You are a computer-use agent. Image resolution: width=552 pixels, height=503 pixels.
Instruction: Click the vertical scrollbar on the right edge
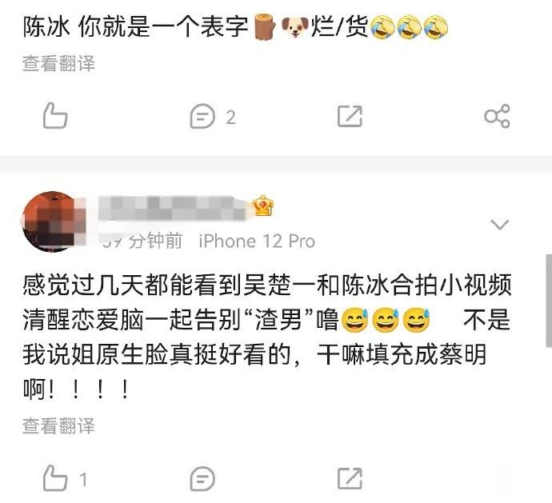point(549,301)
